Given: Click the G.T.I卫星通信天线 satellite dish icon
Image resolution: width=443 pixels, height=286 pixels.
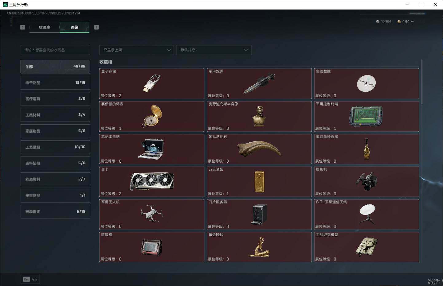Looking at the screenshot, I should tap(367, 214).
